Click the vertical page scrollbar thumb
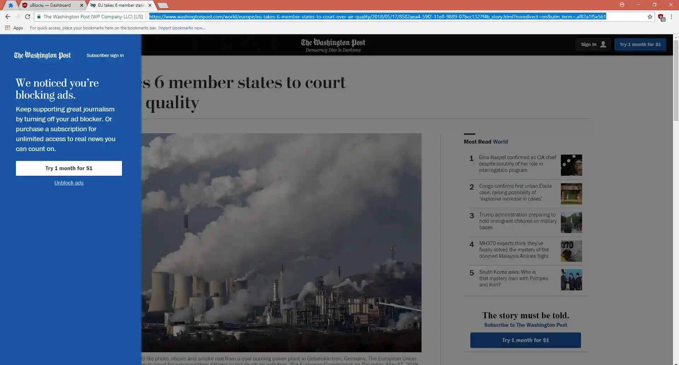 676,81
